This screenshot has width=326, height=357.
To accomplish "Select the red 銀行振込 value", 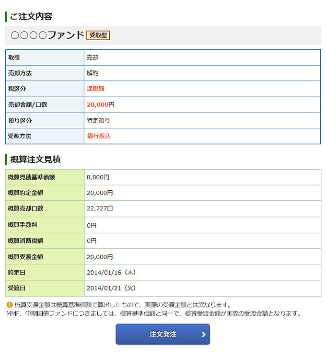I will tap(99, 136).
